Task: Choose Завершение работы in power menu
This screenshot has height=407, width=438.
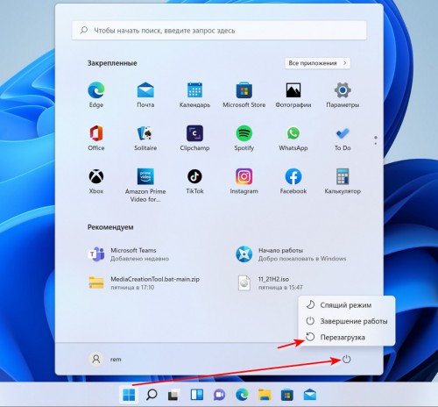Action: (347, 321)
